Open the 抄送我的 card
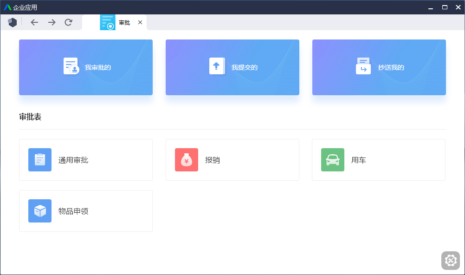This screenshot has height=275, width=465. tap(379, 67)
